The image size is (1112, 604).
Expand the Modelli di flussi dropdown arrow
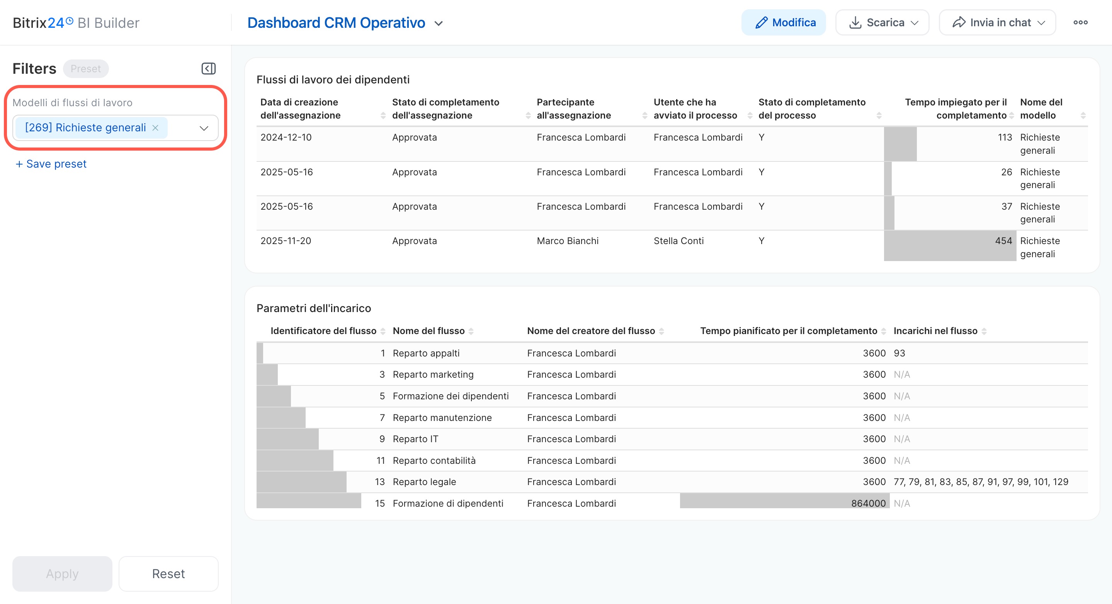204,128
